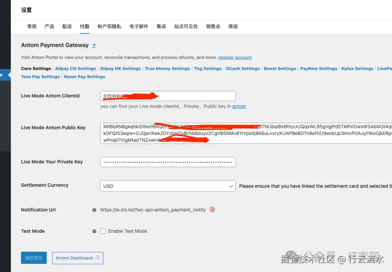Switch to the 常规 settings tab
This screenshot has width=392, height=272.
pyautogui.click(x=32, y=26)
